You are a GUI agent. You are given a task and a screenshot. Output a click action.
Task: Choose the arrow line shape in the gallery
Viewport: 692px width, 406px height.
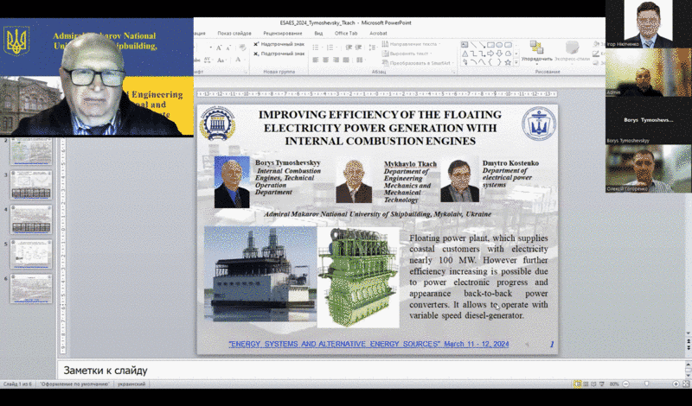[x=482, y=45]
